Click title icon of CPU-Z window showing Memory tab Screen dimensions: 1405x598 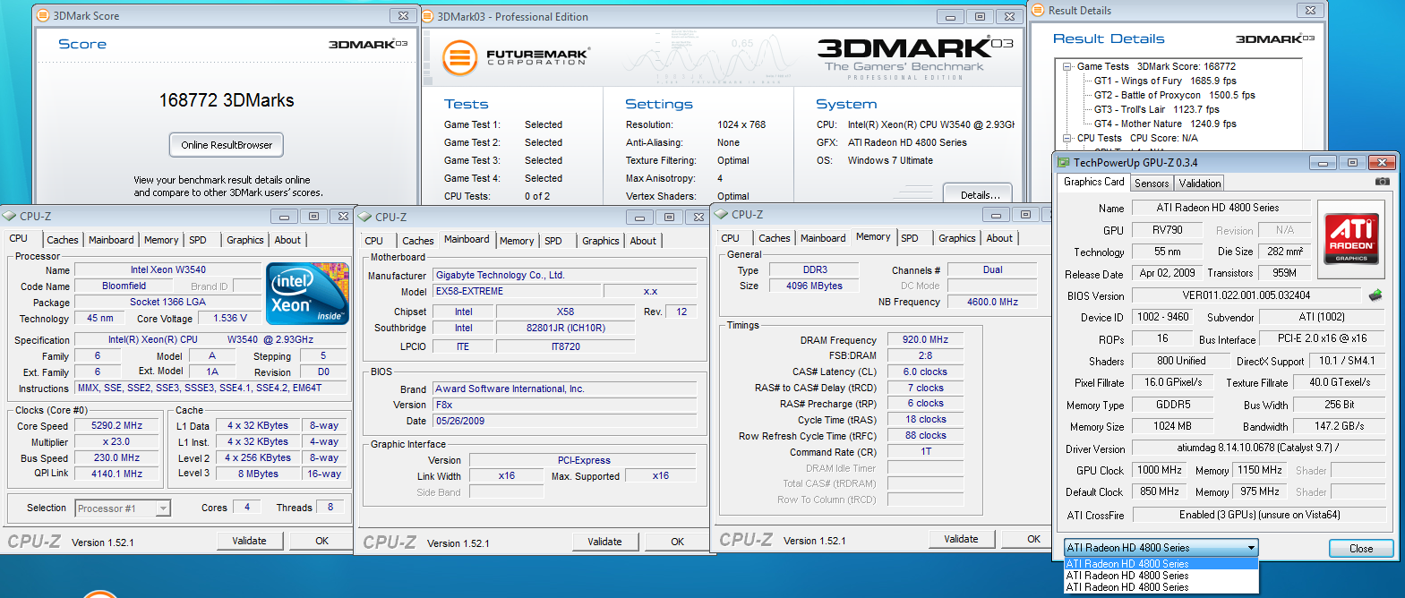pos(722,214)
